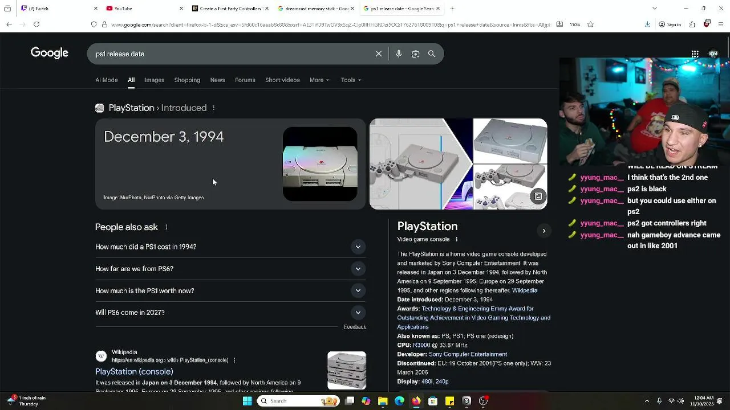The height and width of the screenshot is (410, 730).
Task: Open Microsoft Store from the taskbar
Action: point(433,401)
